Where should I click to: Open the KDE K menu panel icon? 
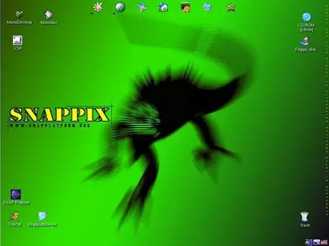coord(98,7)
